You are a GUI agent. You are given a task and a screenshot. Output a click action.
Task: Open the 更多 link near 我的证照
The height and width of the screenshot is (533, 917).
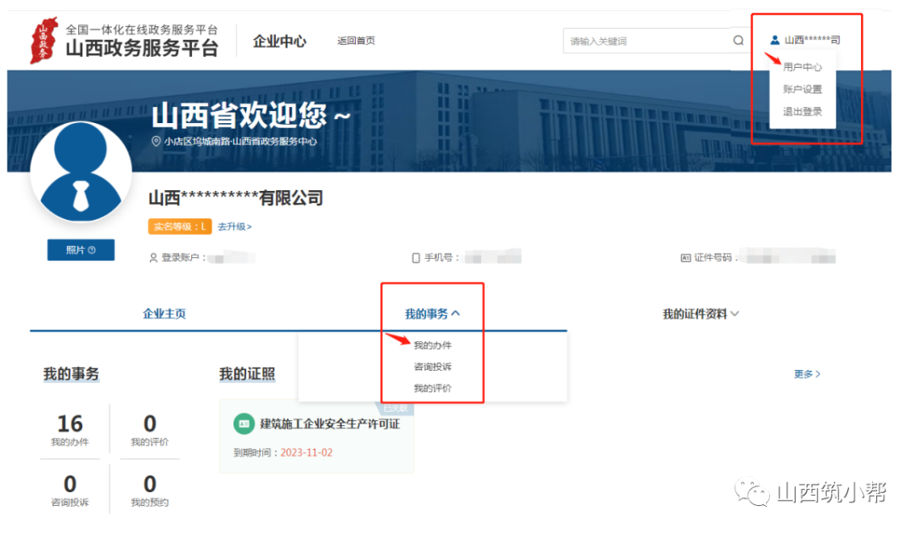[805, 373]
